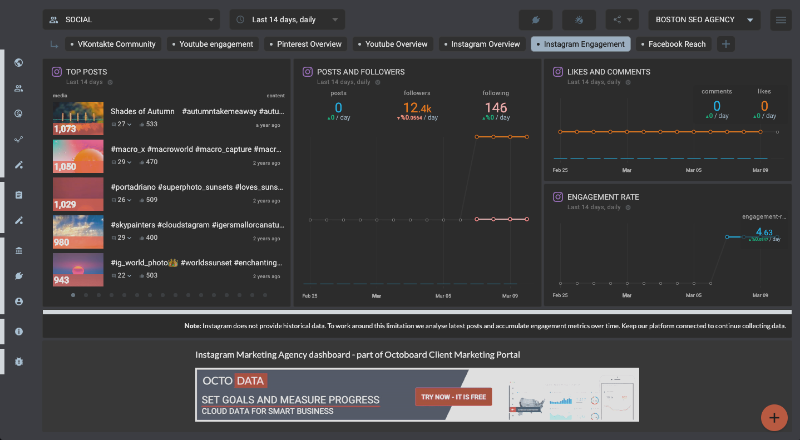The height and width of the screenshot is (440, 800).
Task: Click the 12.4k followers value
Action: pyautogui.click(x=417, y=108)
